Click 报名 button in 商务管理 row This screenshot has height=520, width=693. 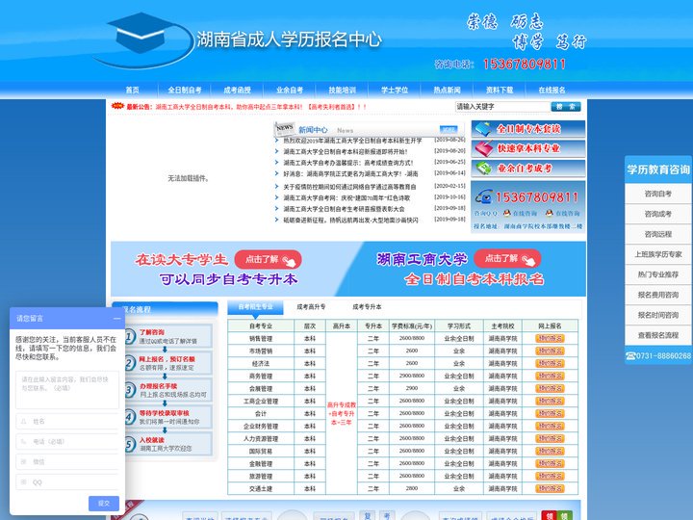pyautogui.click(x=550, y=376)
